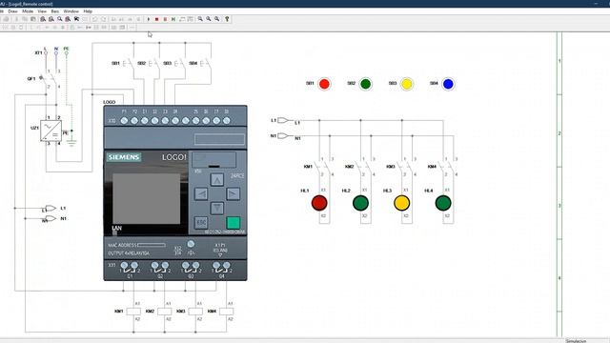The image size is (610, 343).
Task: Pause simulation with the red bars icon
Action: [165, 19]
